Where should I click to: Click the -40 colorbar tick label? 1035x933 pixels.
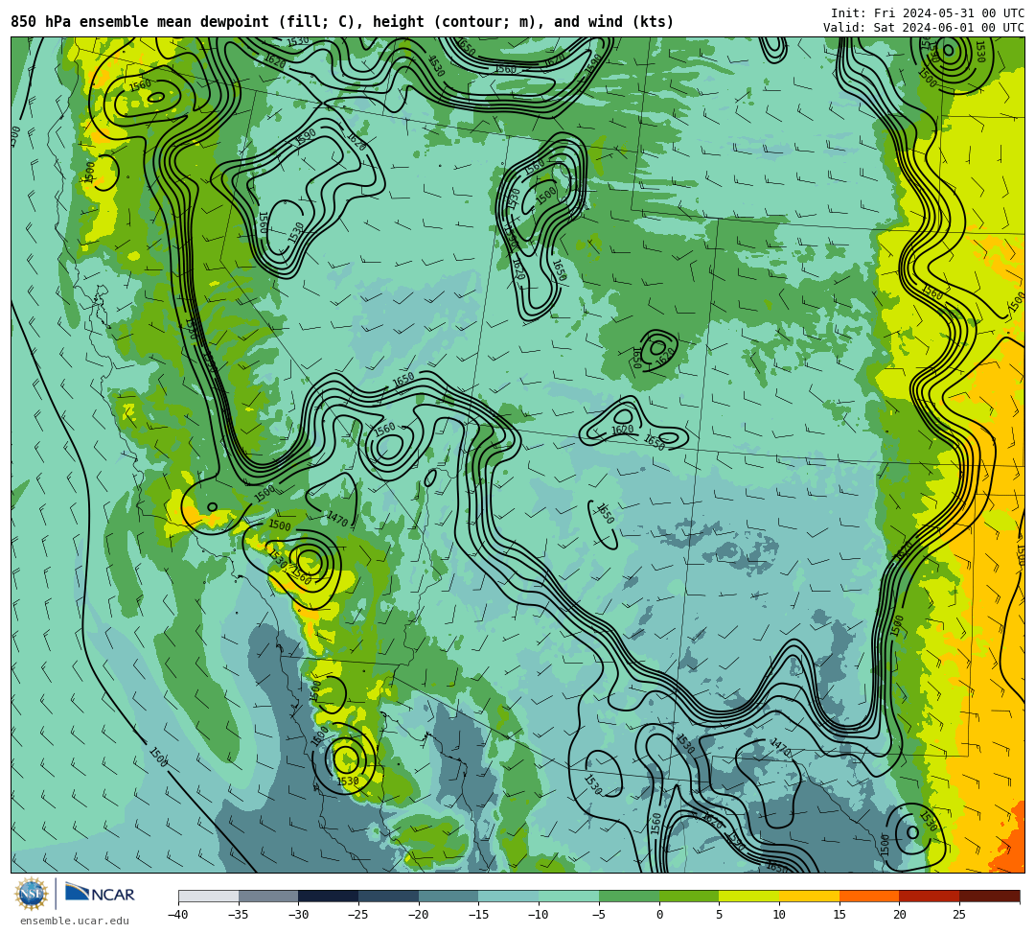click(x=177, y=915)
